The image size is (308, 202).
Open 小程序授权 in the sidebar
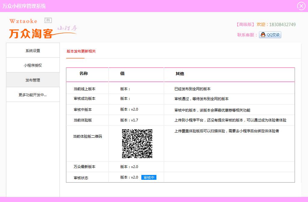tap(33, 65)
